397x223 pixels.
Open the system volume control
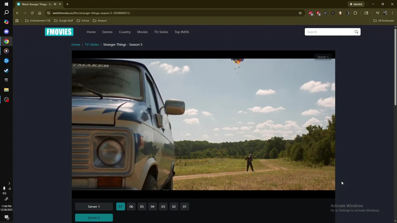pos(4,193)
